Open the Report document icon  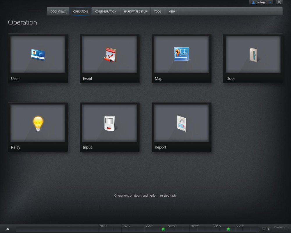click(182, 123)
